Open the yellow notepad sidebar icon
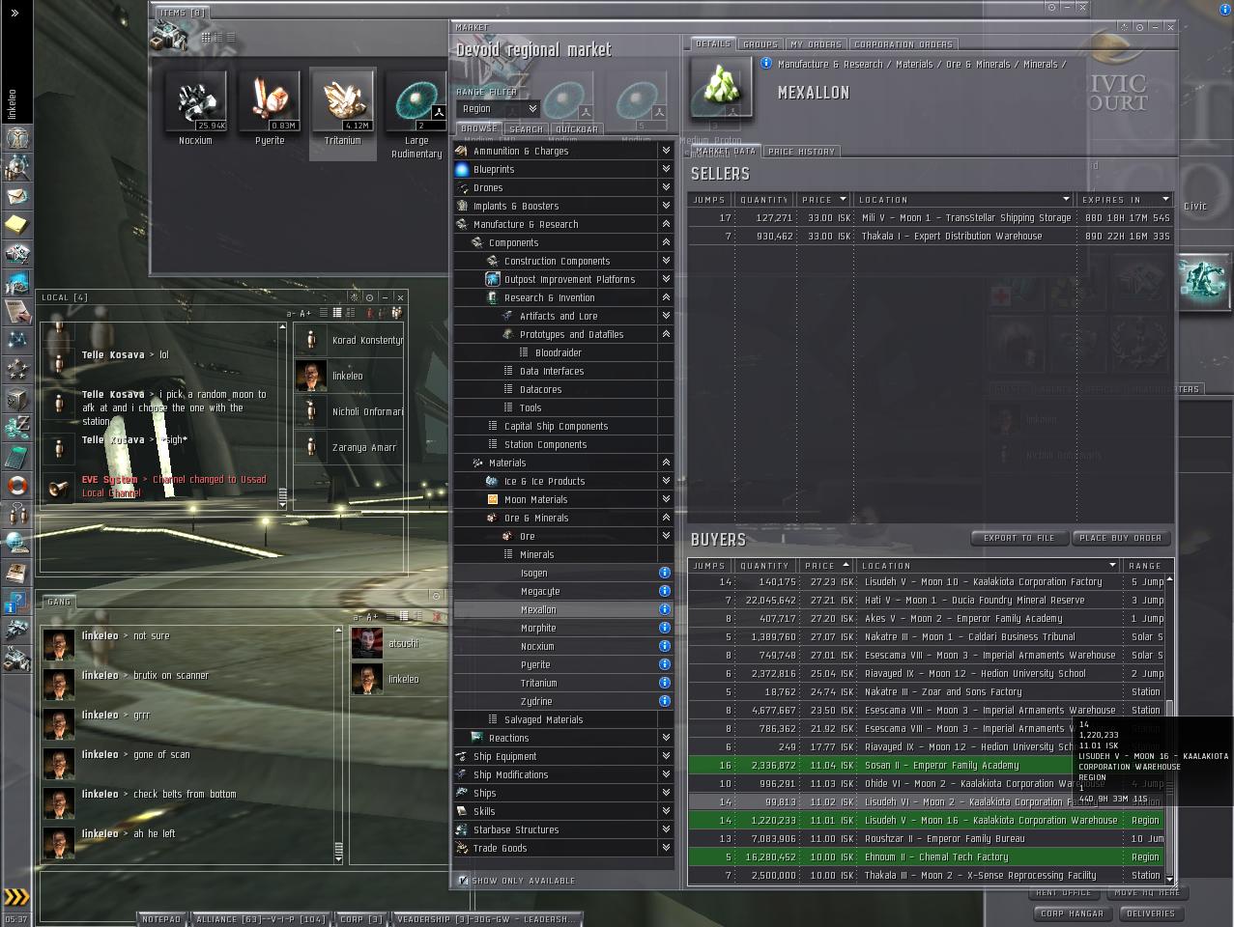The image size is (1234, 927). point(16,225)
